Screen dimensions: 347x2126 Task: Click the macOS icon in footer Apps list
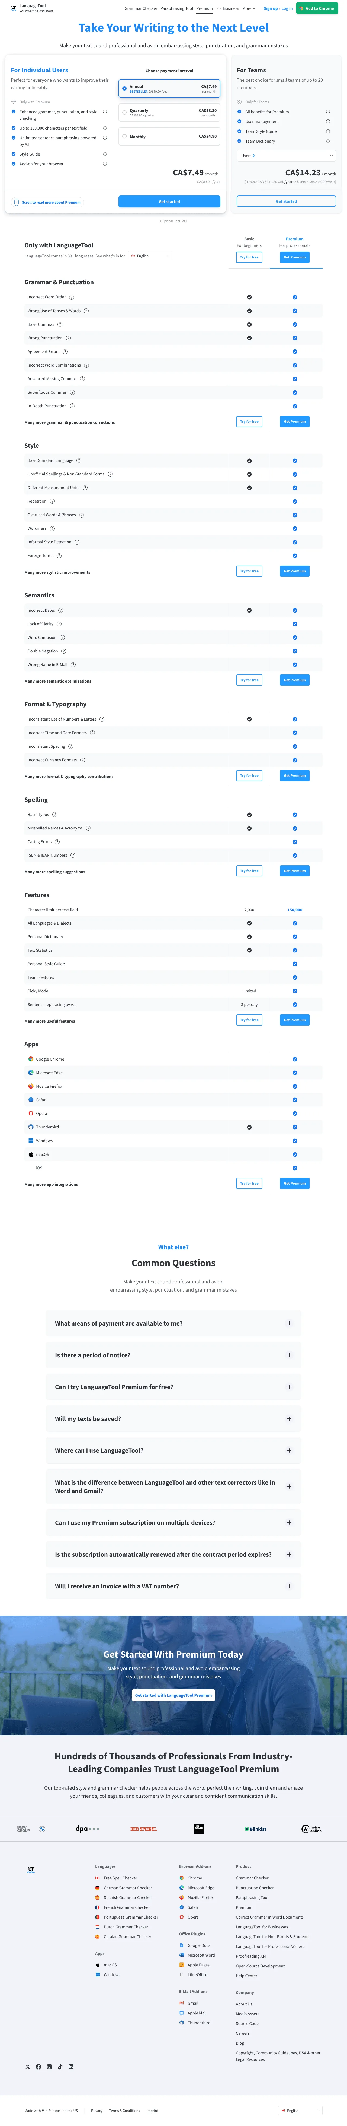[97, 1965]
